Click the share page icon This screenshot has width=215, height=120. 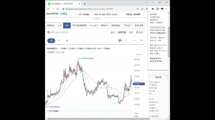[142, 9]
